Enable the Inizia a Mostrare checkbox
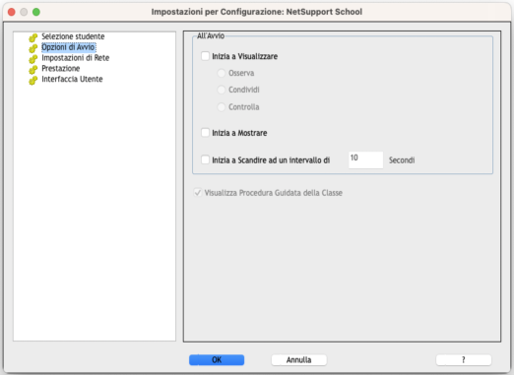Image resolution: width=514 pixels, height=375 pixels. pyautogui.click(x=205, y=133)
